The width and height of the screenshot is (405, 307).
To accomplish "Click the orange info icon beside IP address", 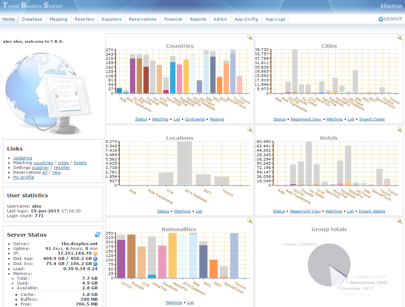I will tap(95, 254).
